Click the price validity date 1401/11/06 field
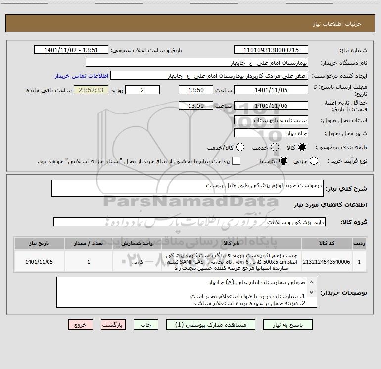This screenshot has height=369, width=381. [271, 105]
